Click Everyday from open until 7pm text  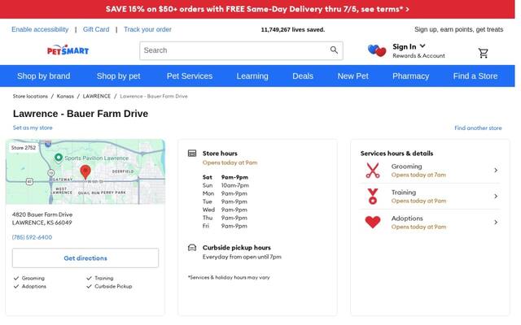pos(242,257)
